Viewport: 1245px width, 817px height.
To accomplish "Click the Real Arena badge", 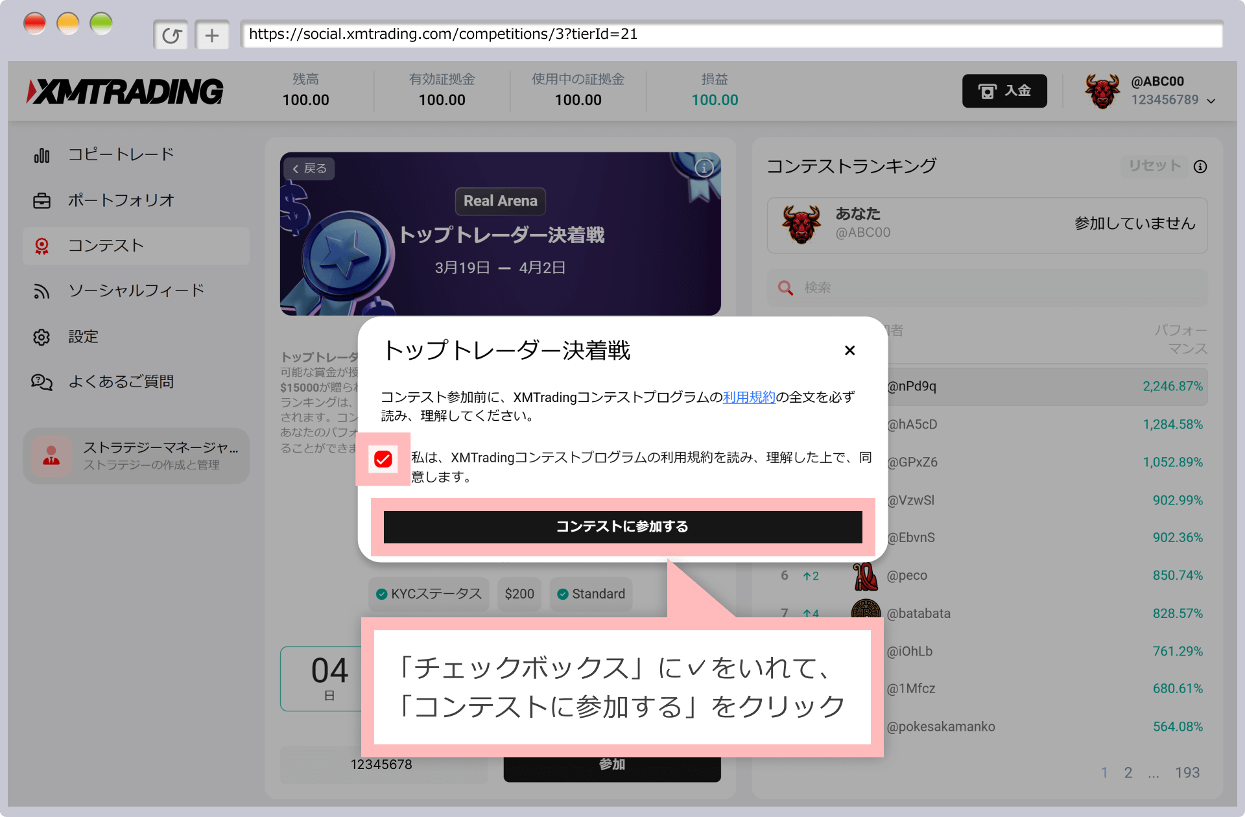I will (x=501, y=201).
